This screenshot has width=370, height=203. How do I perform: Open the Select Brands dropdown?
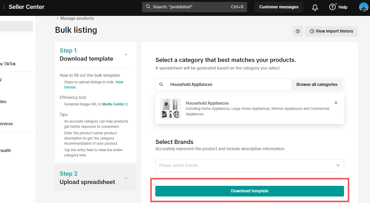(249, 165)
